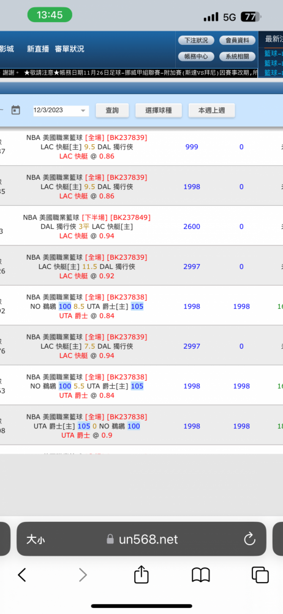Screen dimensions: 283x614
Task: Open the 下注狀況 menu button
Action: coord(196,41)
